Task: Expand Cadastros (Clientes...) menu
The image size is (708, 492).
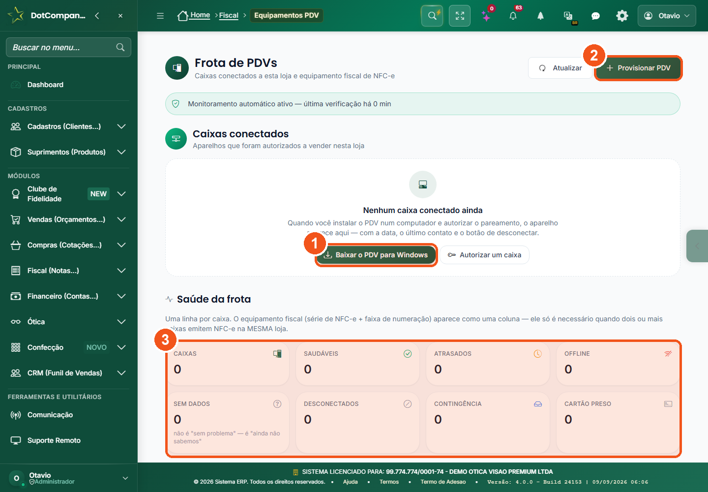Action: click(x=68, y=126)
